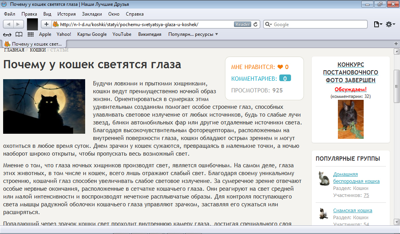The height and width of the screenshot is (234, 400).
Task: Open the Yahoo! bookmark
Action: tap(64, 34)
